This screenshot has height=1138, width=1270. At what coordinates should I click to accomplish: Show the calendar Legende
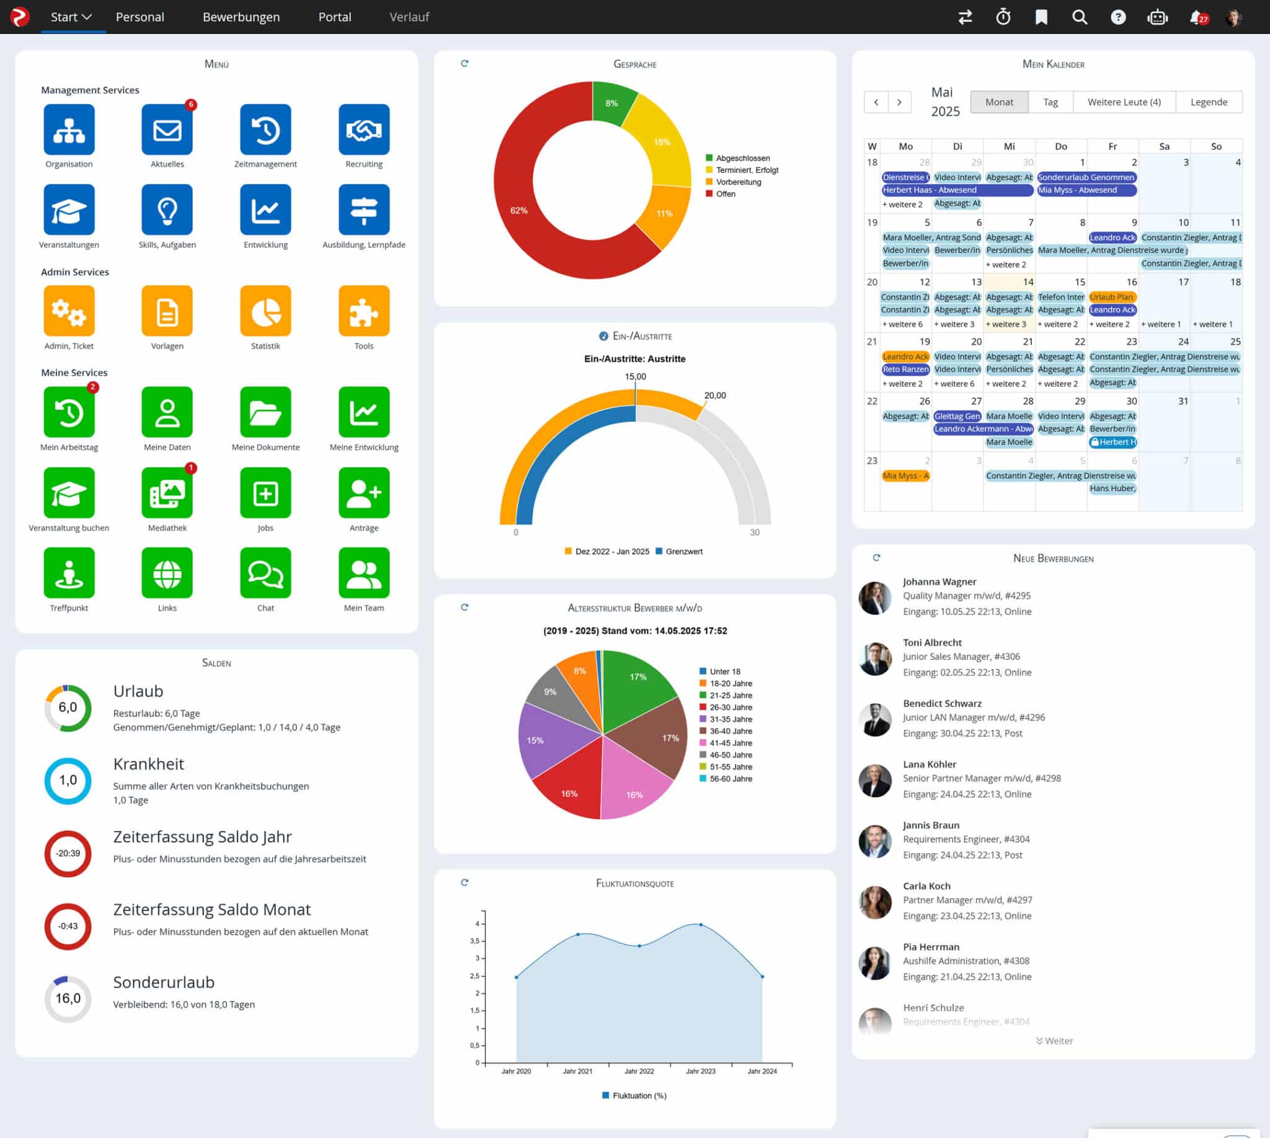(x=1209, y=102)
